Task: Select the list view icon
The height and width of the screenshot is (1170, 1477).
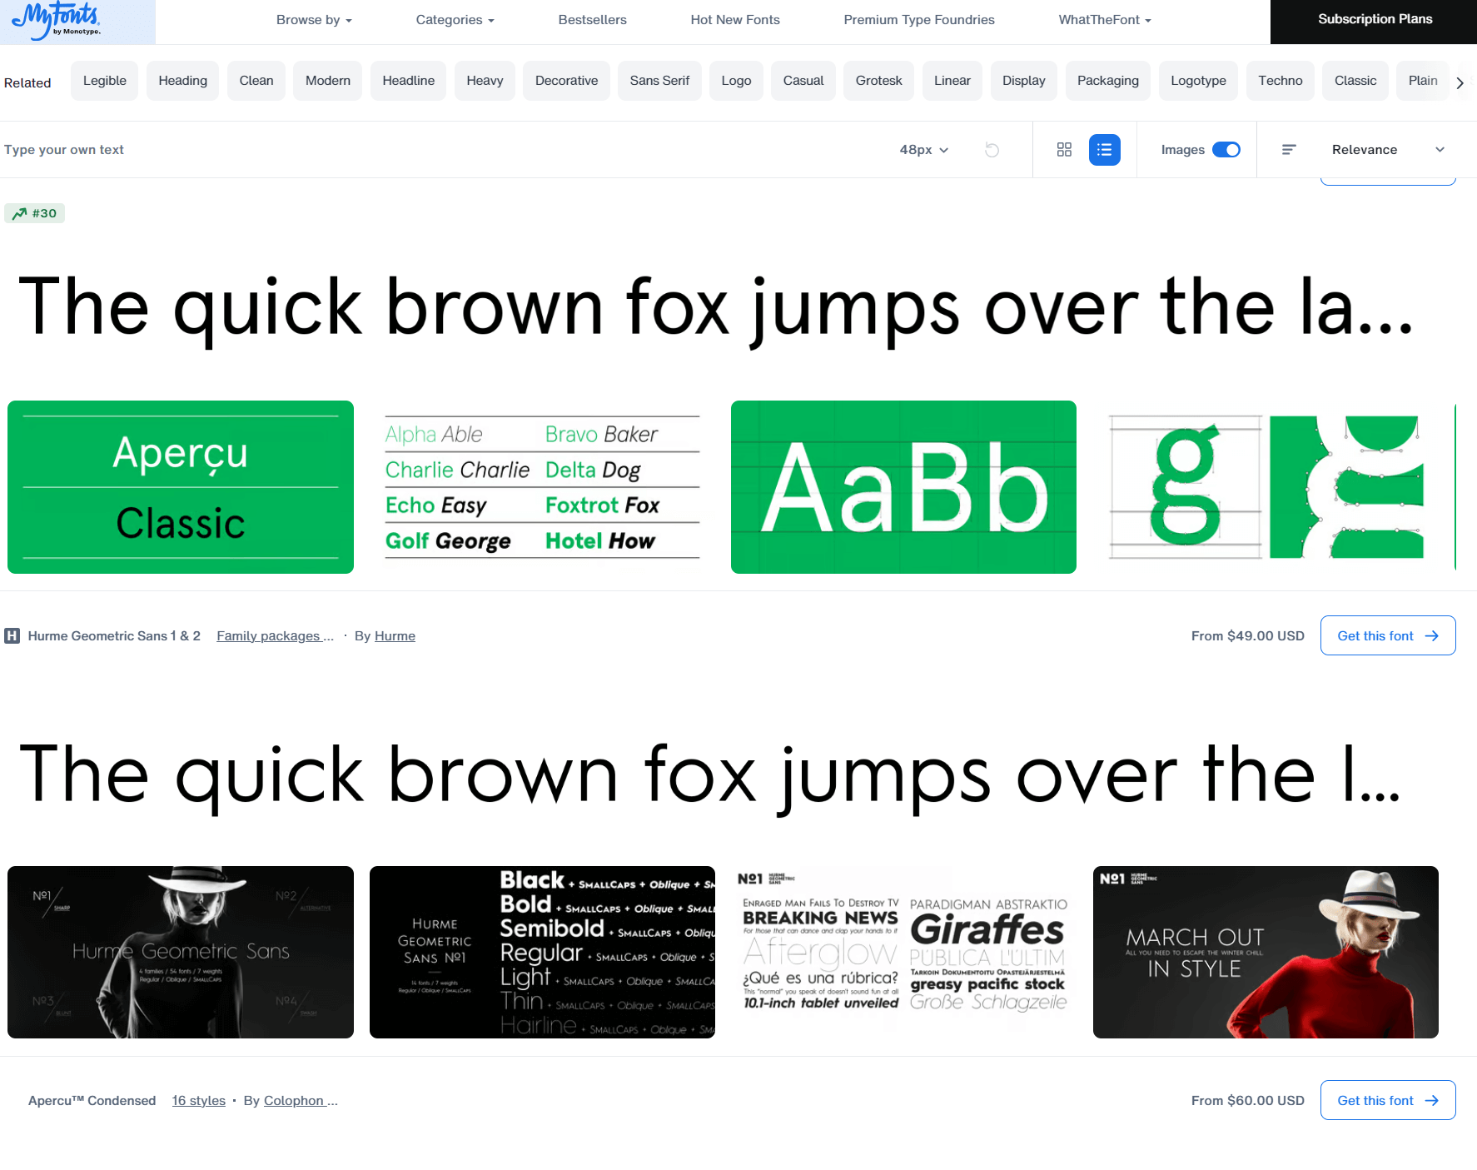Action: [x=1104, y=150]
